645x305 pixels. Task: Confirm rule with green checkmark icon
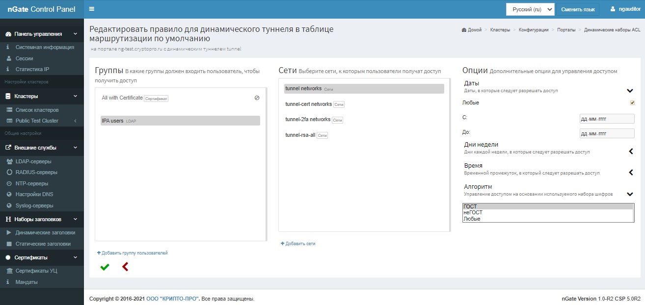[x=105, y=267]
